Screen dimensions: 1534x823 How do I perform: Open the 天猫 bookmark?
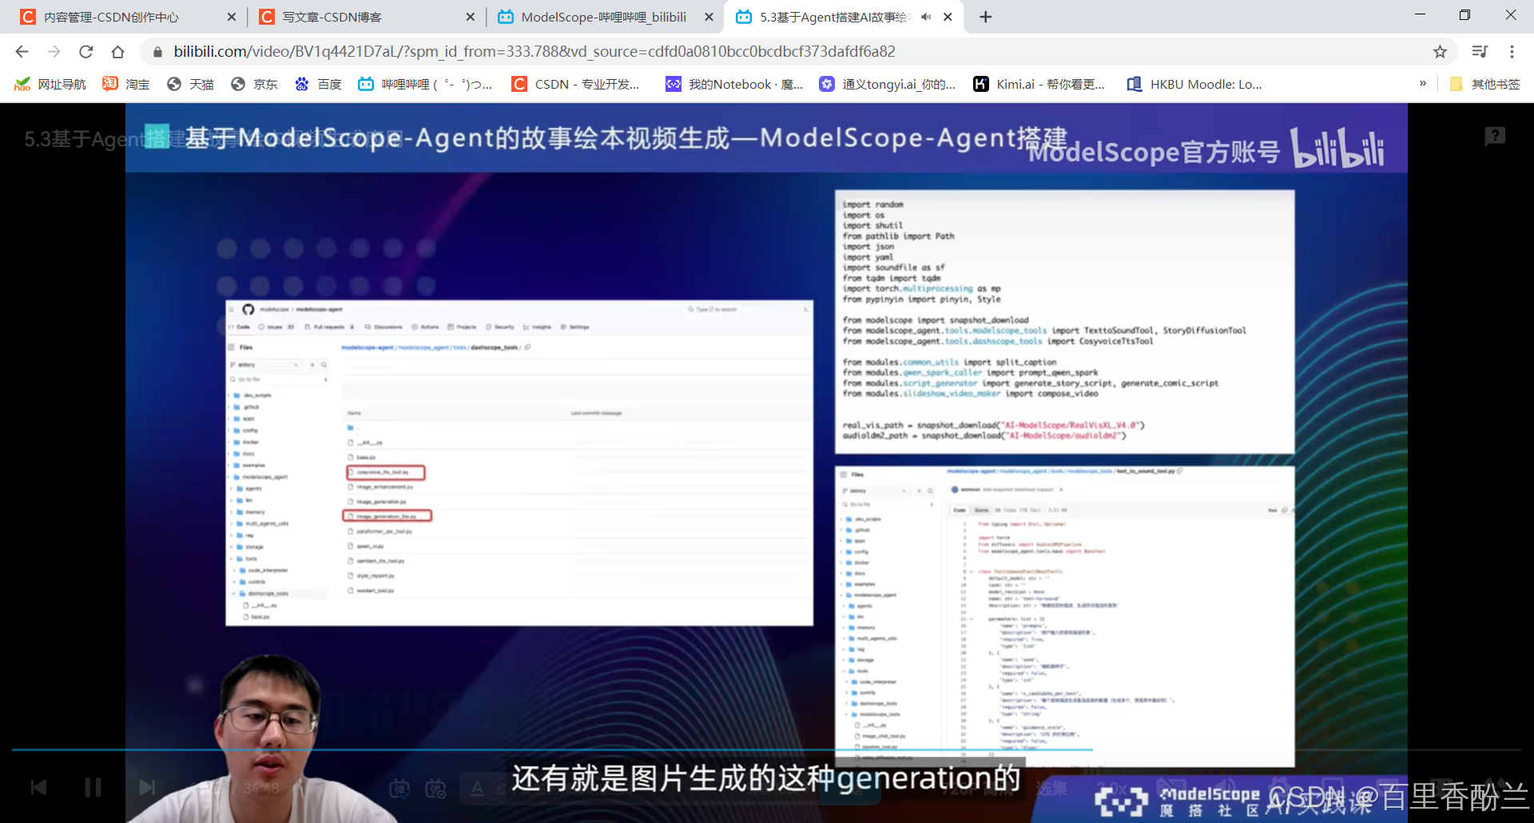190,84
